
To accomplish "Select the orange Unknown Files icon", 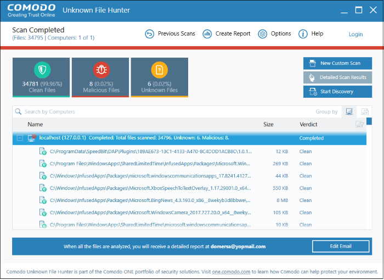I will coord(160,70).
